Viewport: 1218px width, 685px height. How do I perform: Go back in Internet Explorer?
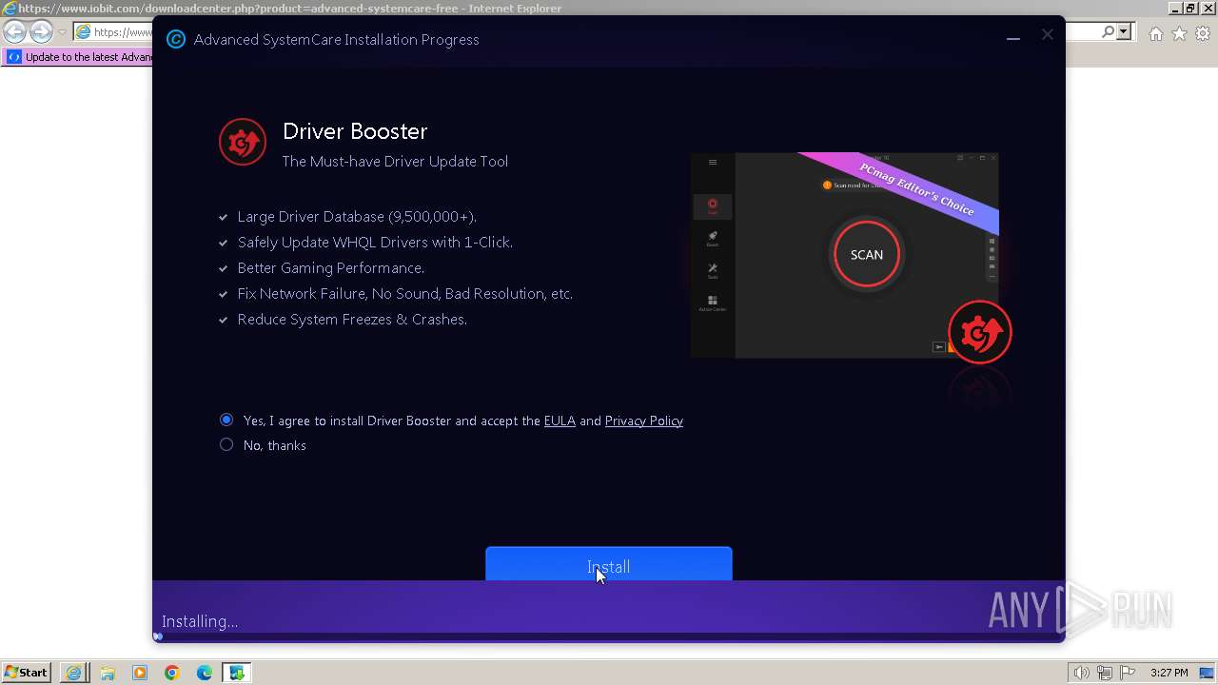point(15,32)
